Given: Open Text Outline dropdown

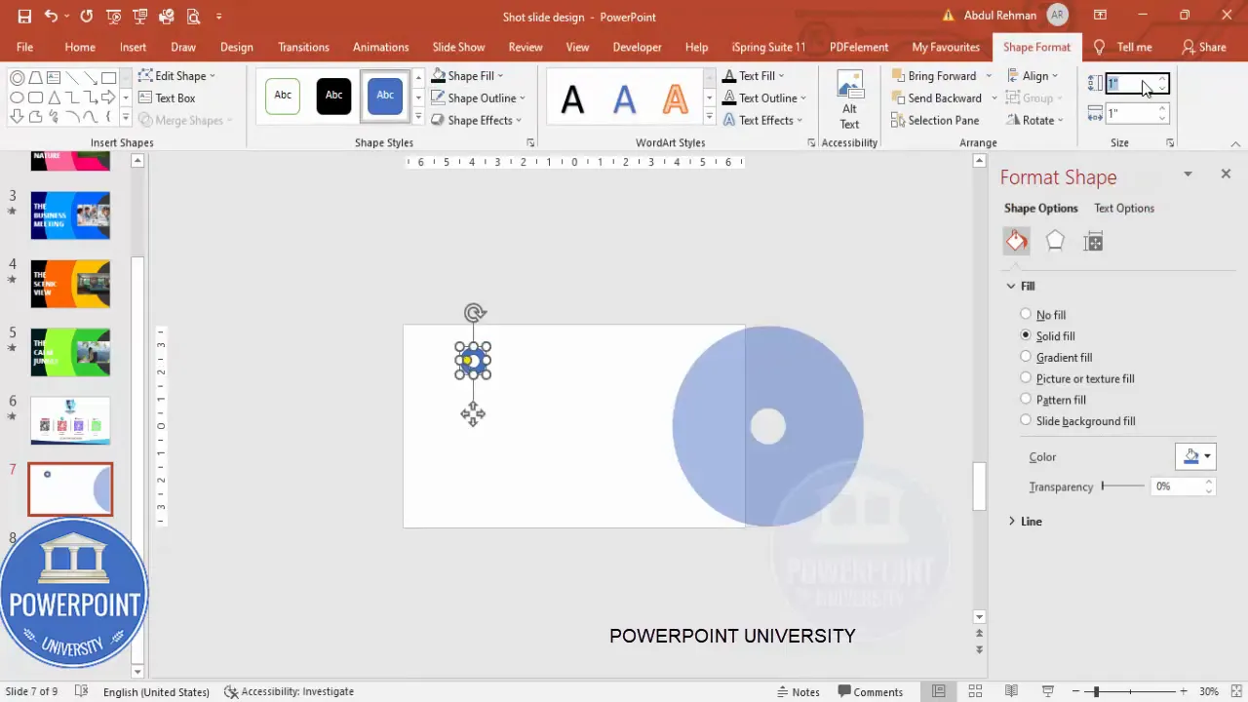Looking at the screenshot, I should coord(764,97).
